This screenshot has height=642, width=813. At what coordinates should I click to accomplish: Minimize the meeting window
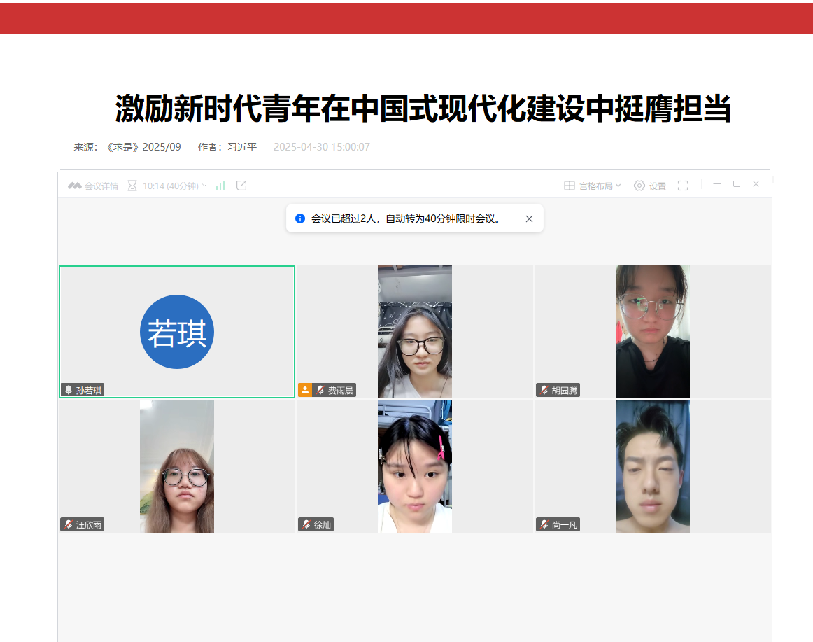coord(717,184)
